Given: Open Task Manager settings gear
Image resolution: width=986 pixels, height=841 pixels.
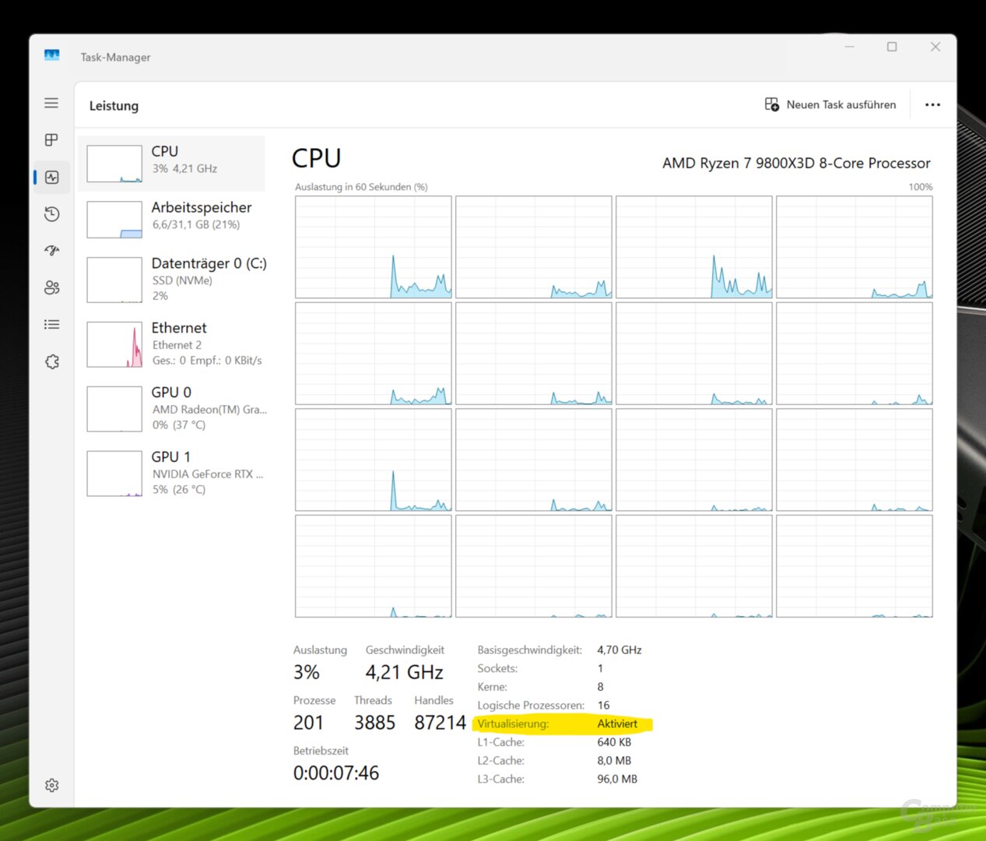Looking at the screenshot, I should [51, 785].
